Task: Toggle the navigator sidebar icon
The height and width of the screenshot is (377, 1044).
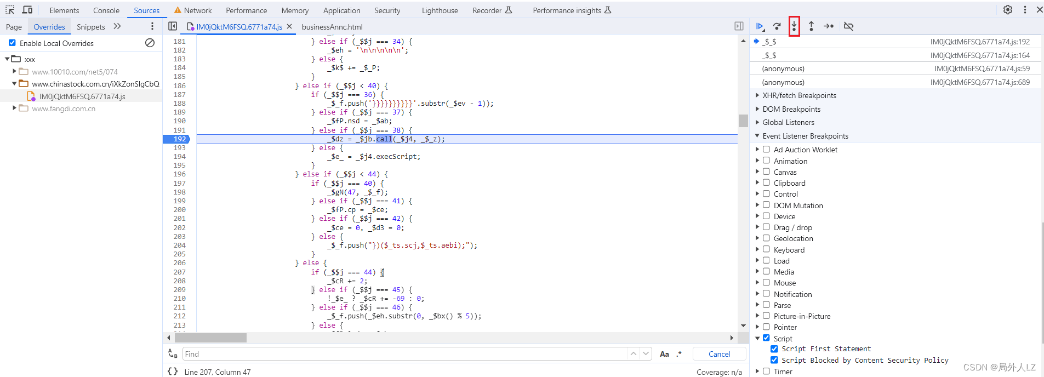Action: [173, 26]
